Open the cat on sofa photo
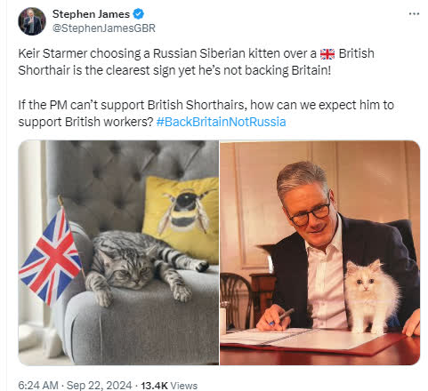The height and width of the screenshot is (391, 428). point(118,252)
